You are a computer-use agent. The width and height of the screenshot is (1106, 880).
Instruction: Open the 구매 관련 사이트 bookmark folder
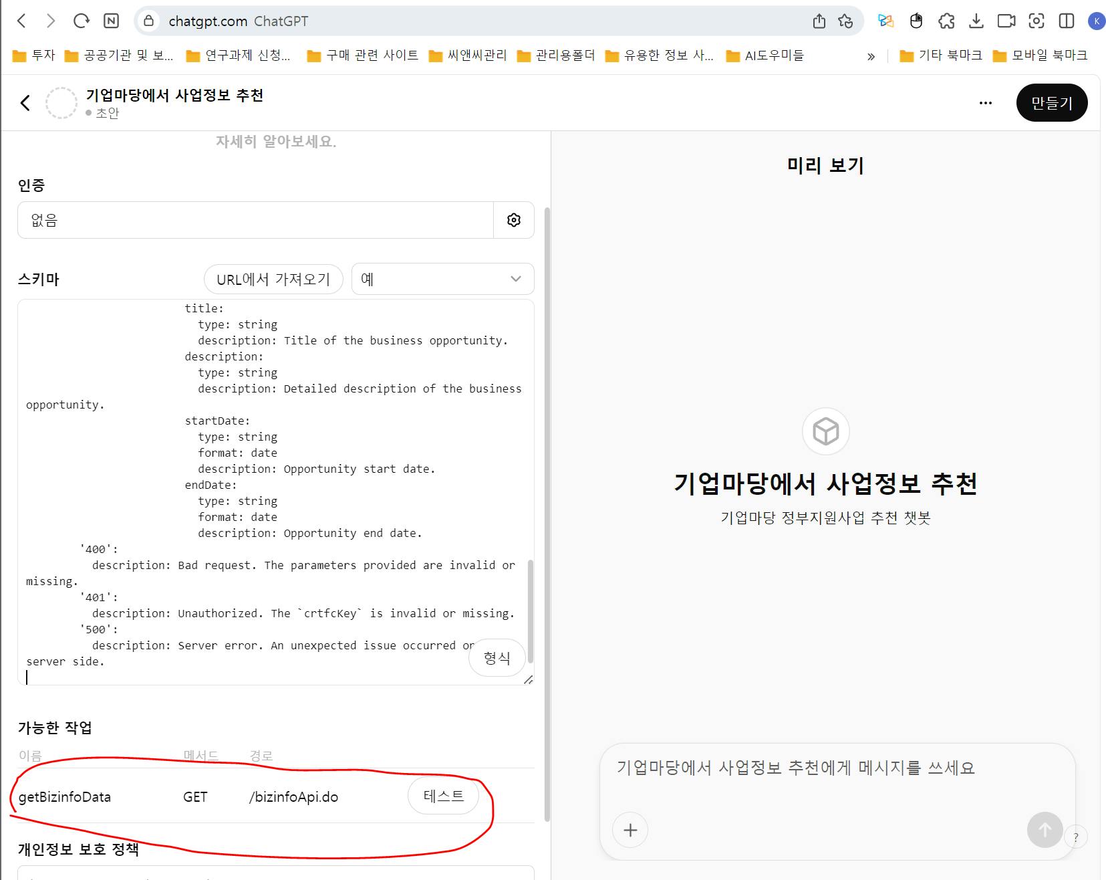[x=363, y=56]
